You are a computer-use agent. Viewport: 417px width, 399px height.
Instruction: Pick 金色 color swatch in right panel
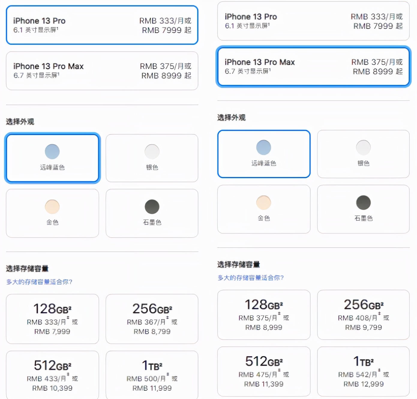click(264, 209)
